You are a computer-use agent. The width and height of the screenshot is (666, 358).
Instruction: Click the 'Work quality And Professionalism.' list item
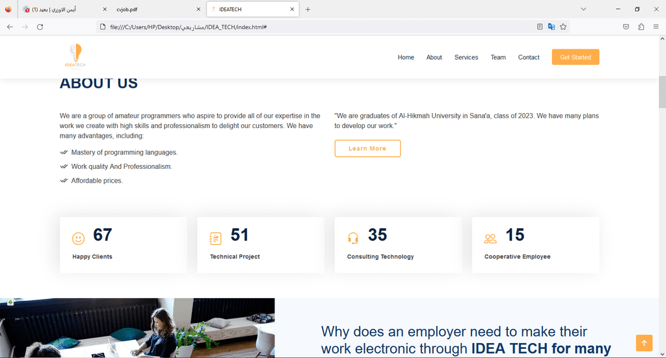coord(122,167)
